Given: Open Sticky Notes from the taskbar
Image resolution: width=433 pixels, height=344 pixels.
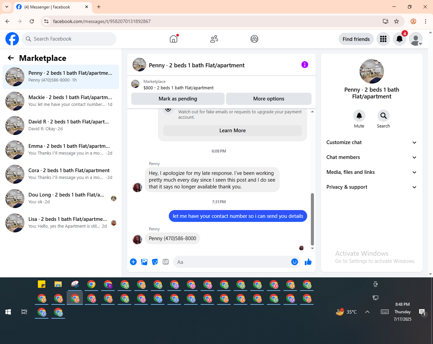Looking at the screenshot, I should pos(42,284).
